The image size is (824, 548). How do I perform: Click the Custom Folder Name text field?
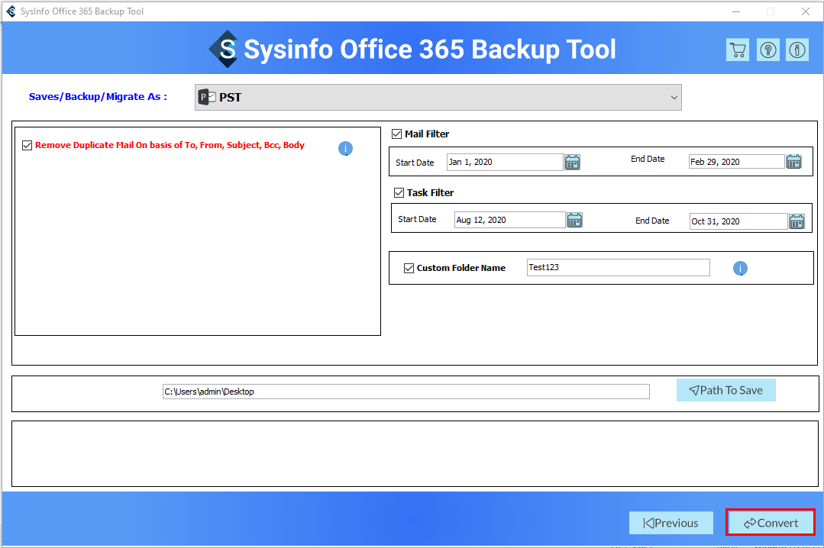[618, 268]
